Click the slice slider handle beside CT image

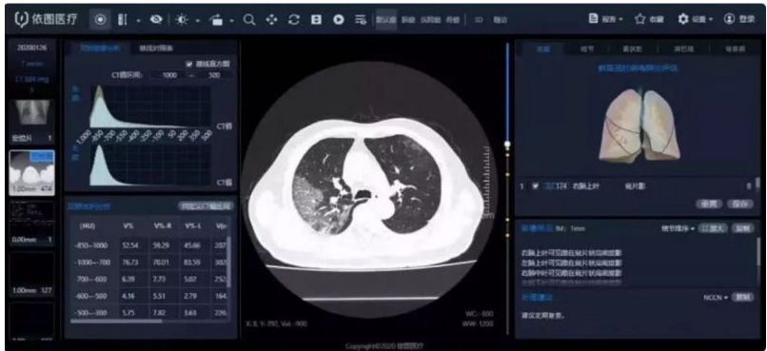click(x=507, y=145)
